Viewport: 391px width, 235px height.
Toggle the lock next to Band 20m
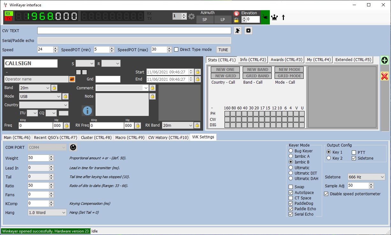pyautogui.click(x=54, y=88)
